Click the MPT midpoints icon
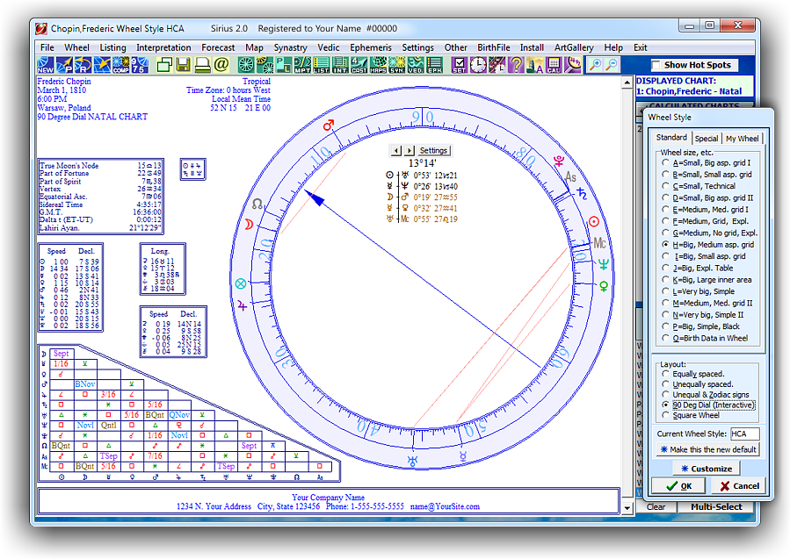This screenshot has height=559, width=790. (302, 65)
